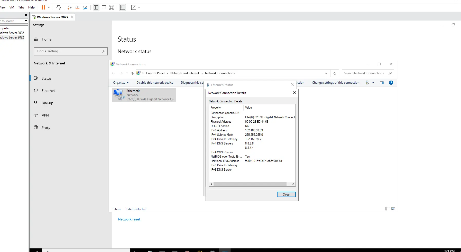The height and width of the screenshot is (252, 461).
Task: Toggle the thumbnail bar view
Action: tap(104, 7)
